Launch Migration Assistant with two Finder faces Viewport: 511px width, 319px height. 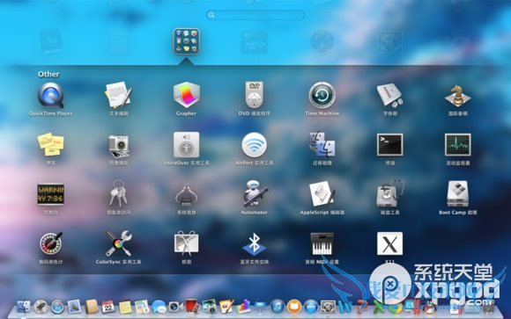pos(322,145)
